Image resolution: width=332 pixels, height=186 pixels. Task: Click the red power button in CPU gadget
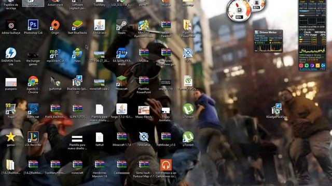tap(301, 66)
